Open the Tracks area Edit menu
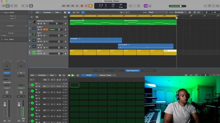Screen dimensions: 220x123 click(38, 12)
